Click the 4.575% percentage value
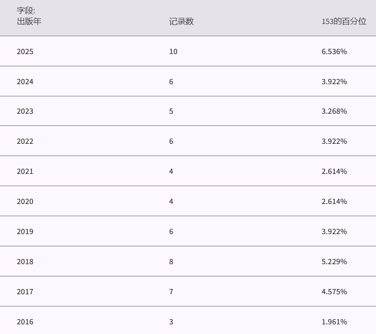The image size is (376, 334). tap(334, 292)
